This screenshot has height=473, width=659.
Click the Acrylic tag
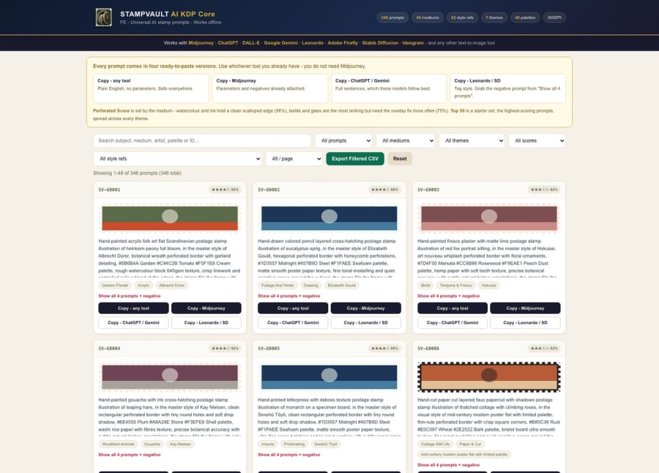[x=144, y=285]
